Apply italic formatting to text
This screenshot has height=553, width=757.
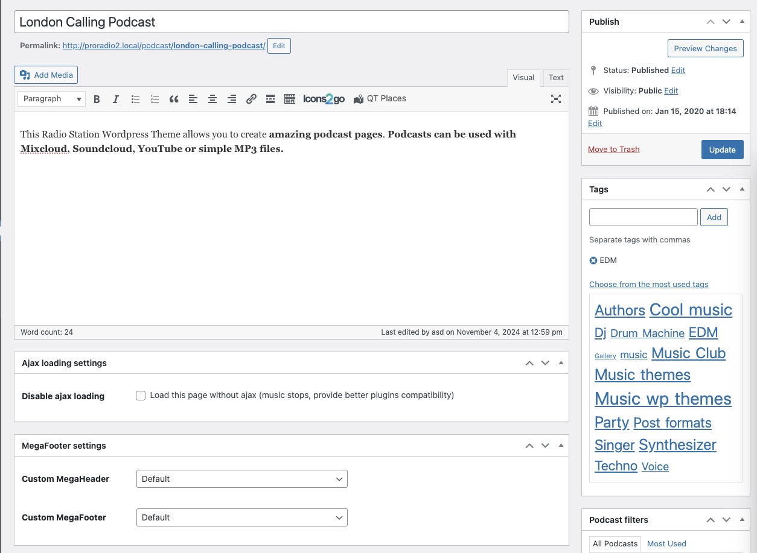116,100
